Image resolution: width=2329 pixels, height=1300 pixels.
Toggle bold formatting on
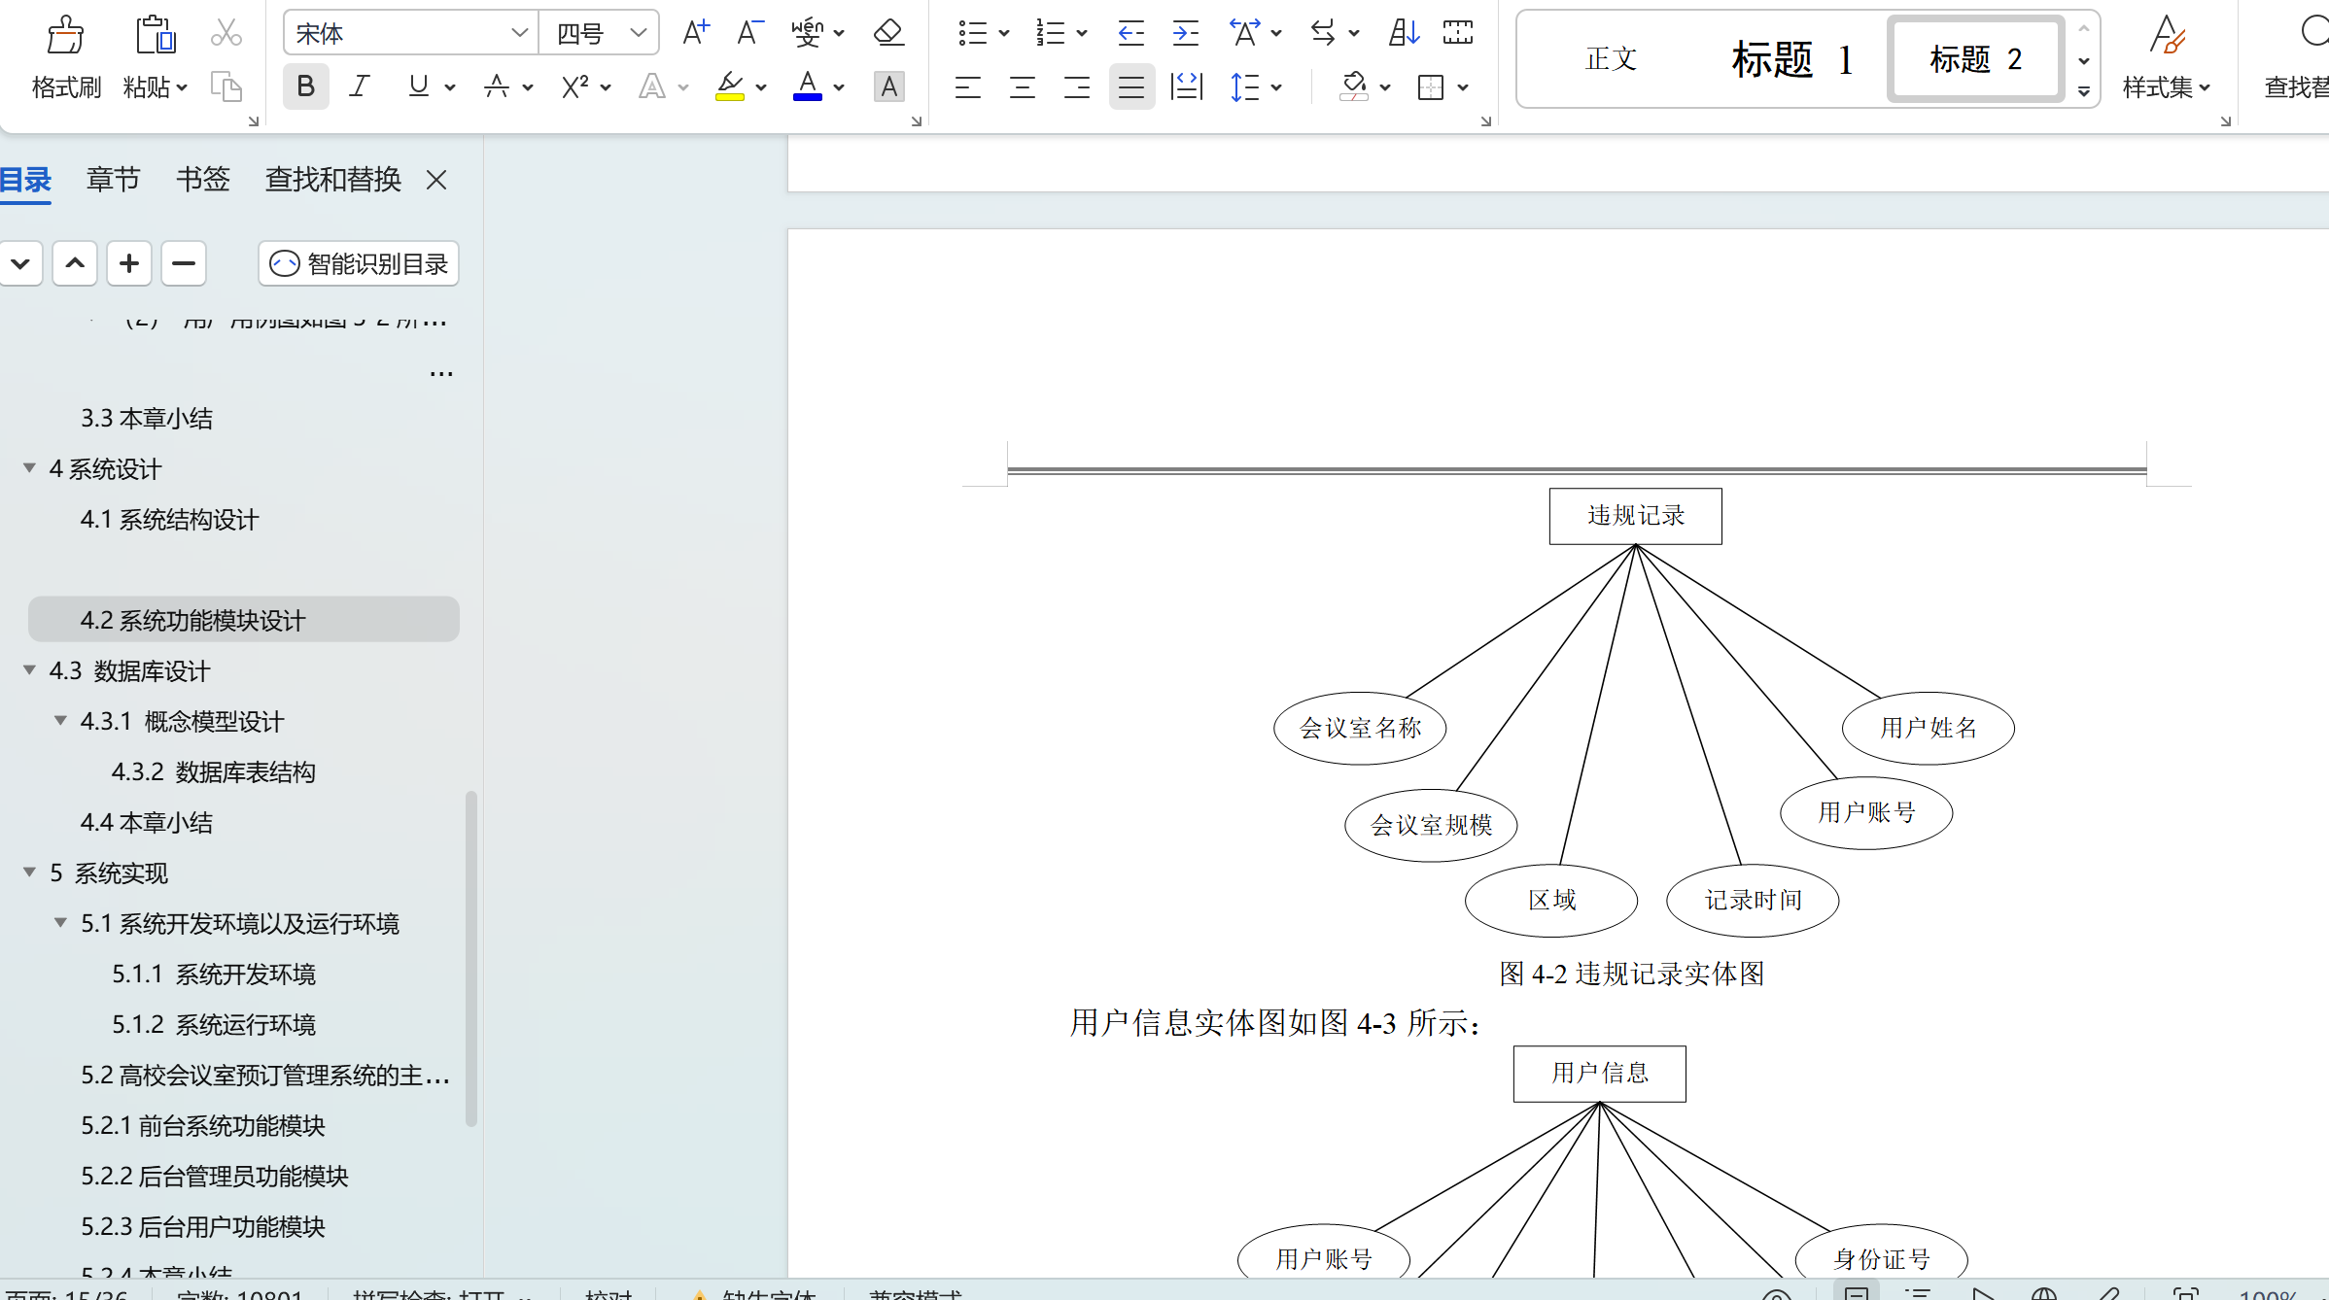[x=305, y=86]
